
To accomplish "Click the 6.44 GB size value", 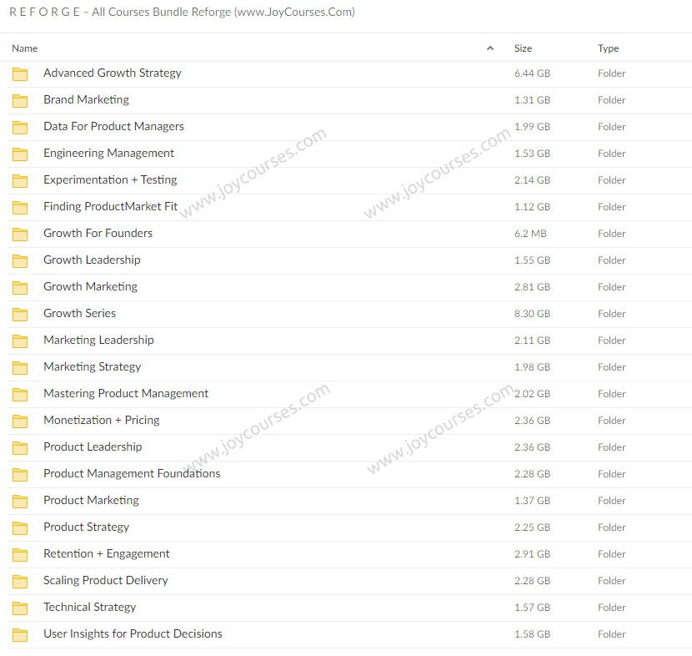I will [532, 73].
